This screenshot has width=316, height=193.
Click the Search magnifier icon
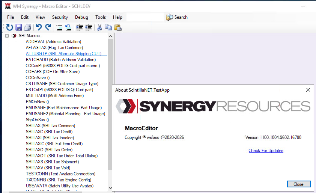pyautogui.click(x=170, y=17)
